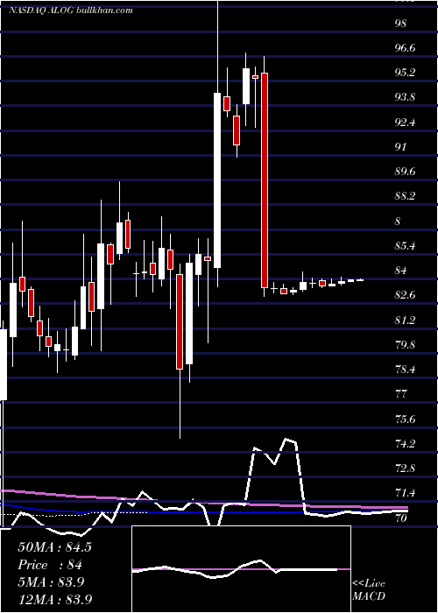
Task: Click the 88.2 price axis label
Action: pyautogui.click(x=405, y=196)
